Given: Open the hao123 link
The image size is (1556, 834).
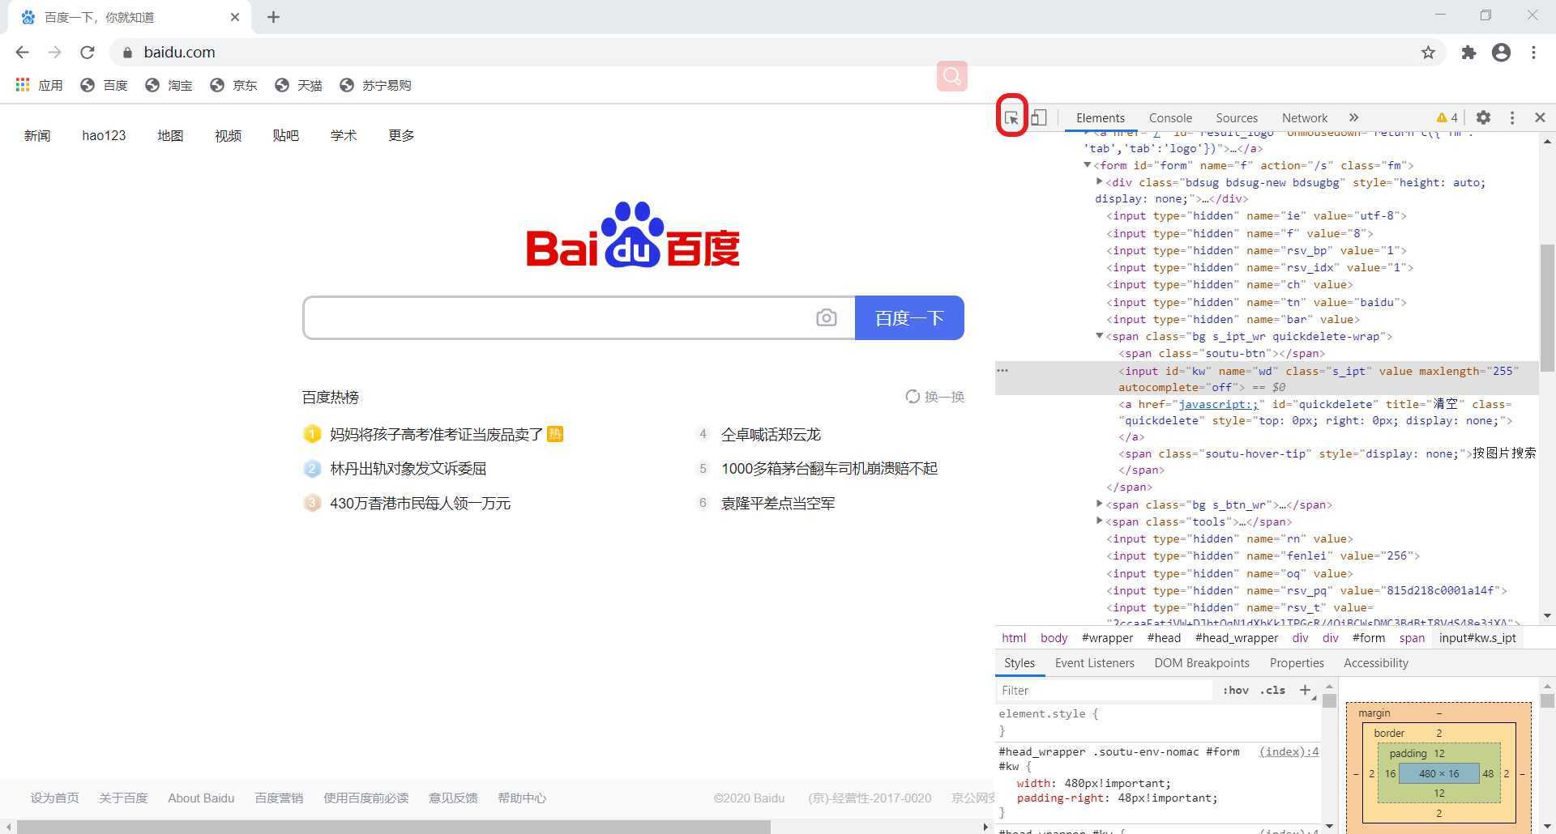Looking at the screenshot, I should [104, 136].
